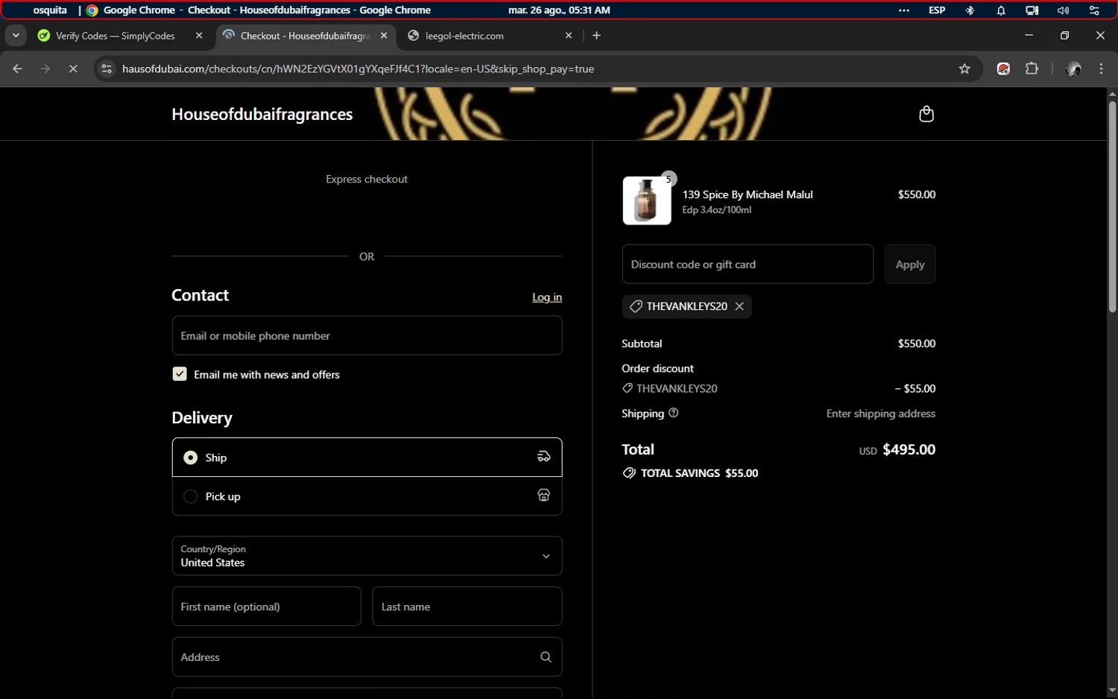Screen dimensions: 1118x699
Task: Click the $495.00 total amount
Action: click(x=909, y=449)
